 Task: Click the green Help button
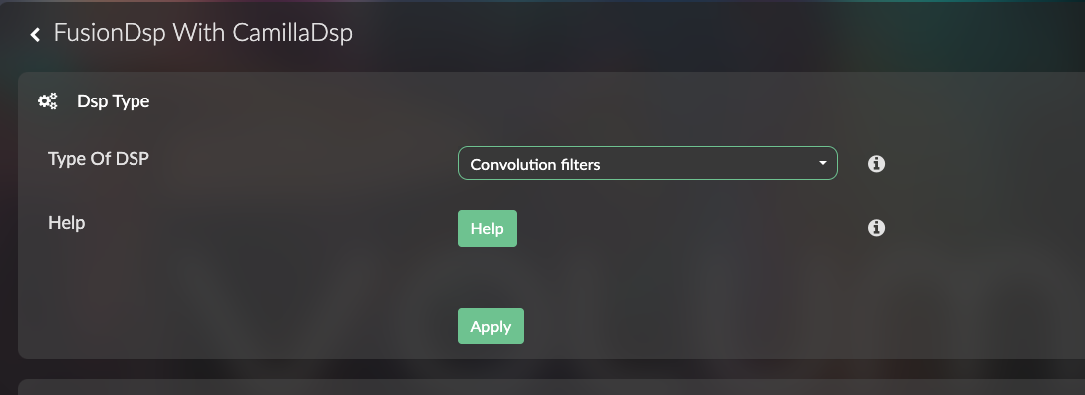[x=487, y=228]
